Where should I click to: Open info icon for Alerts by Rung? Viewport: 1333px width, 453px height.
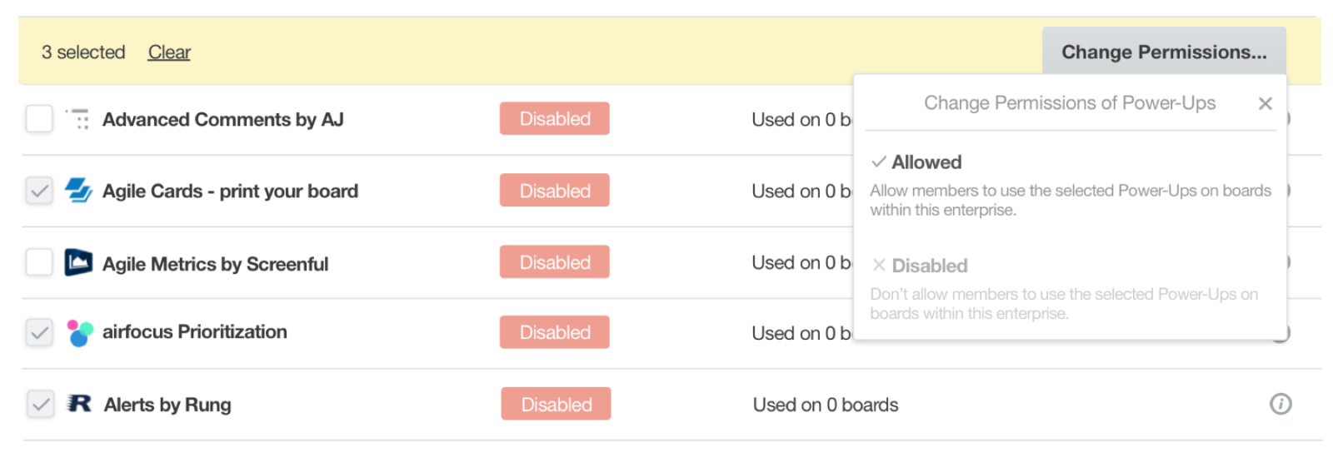point(1280,404)
